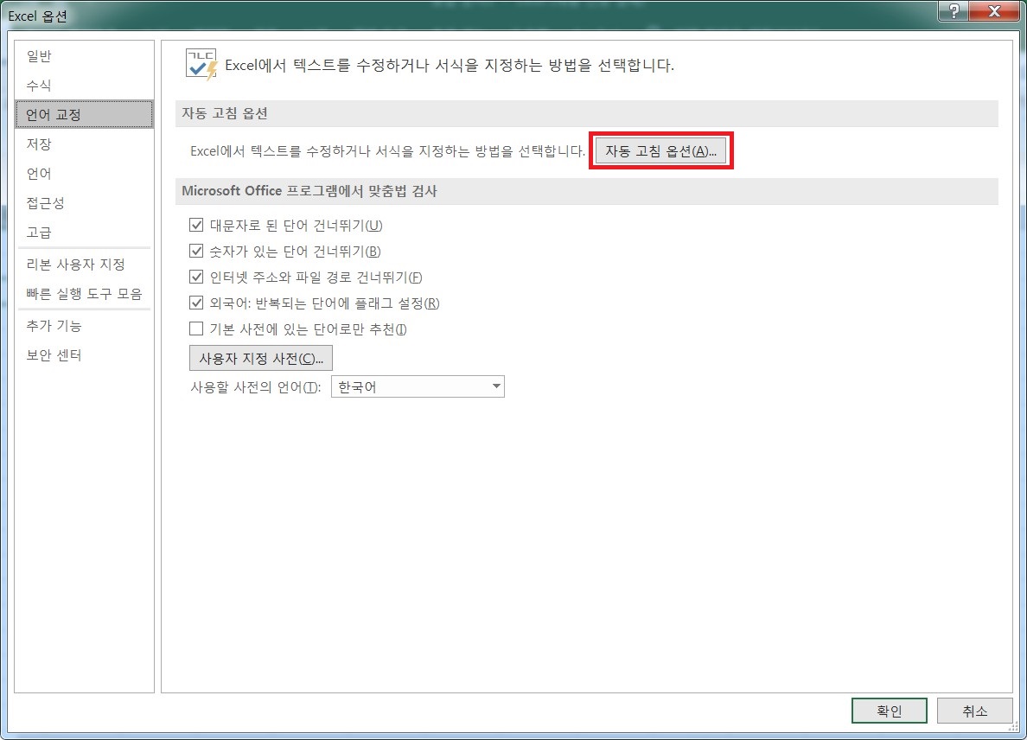Open the 한국어 language combo box
This screenshot has height=740, width=1027.
pos(418,386)
